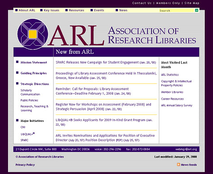Open the SPARC initiative link
Image resolution: width=213 pixels, height=174 pixels.
click(x=24, y=140)
